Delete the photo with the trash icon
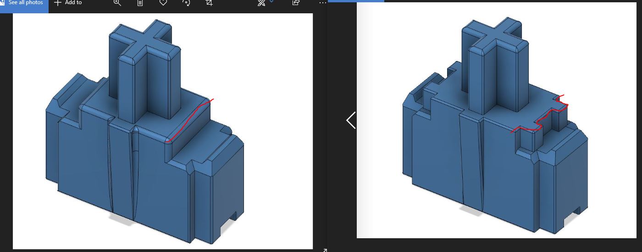This screenshot has height=252, width=642. (140, 3)
